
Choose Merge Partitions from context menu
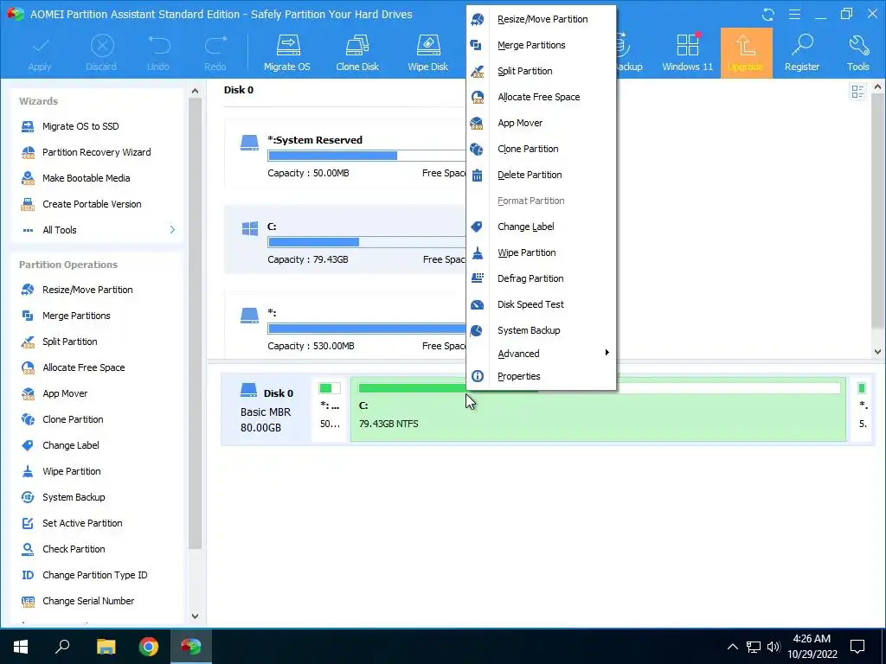point(541,45)
